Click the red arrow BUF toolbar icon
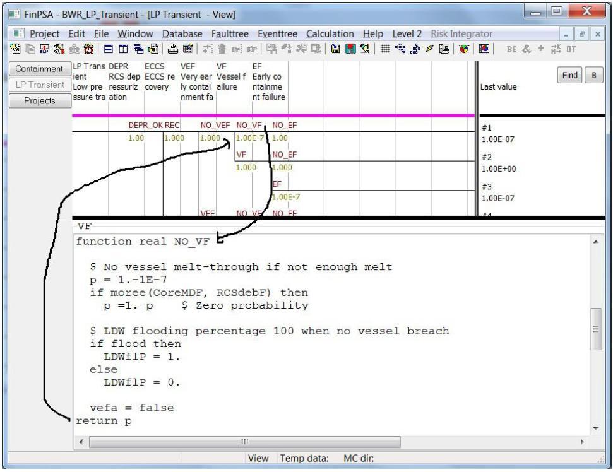This screenshot has height=472, width=613. pyautogui.click(x=45, y=49)
